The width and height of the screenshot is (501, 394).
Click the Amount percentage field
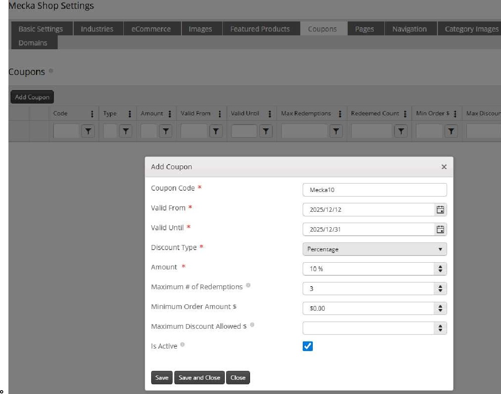point(368,269)
